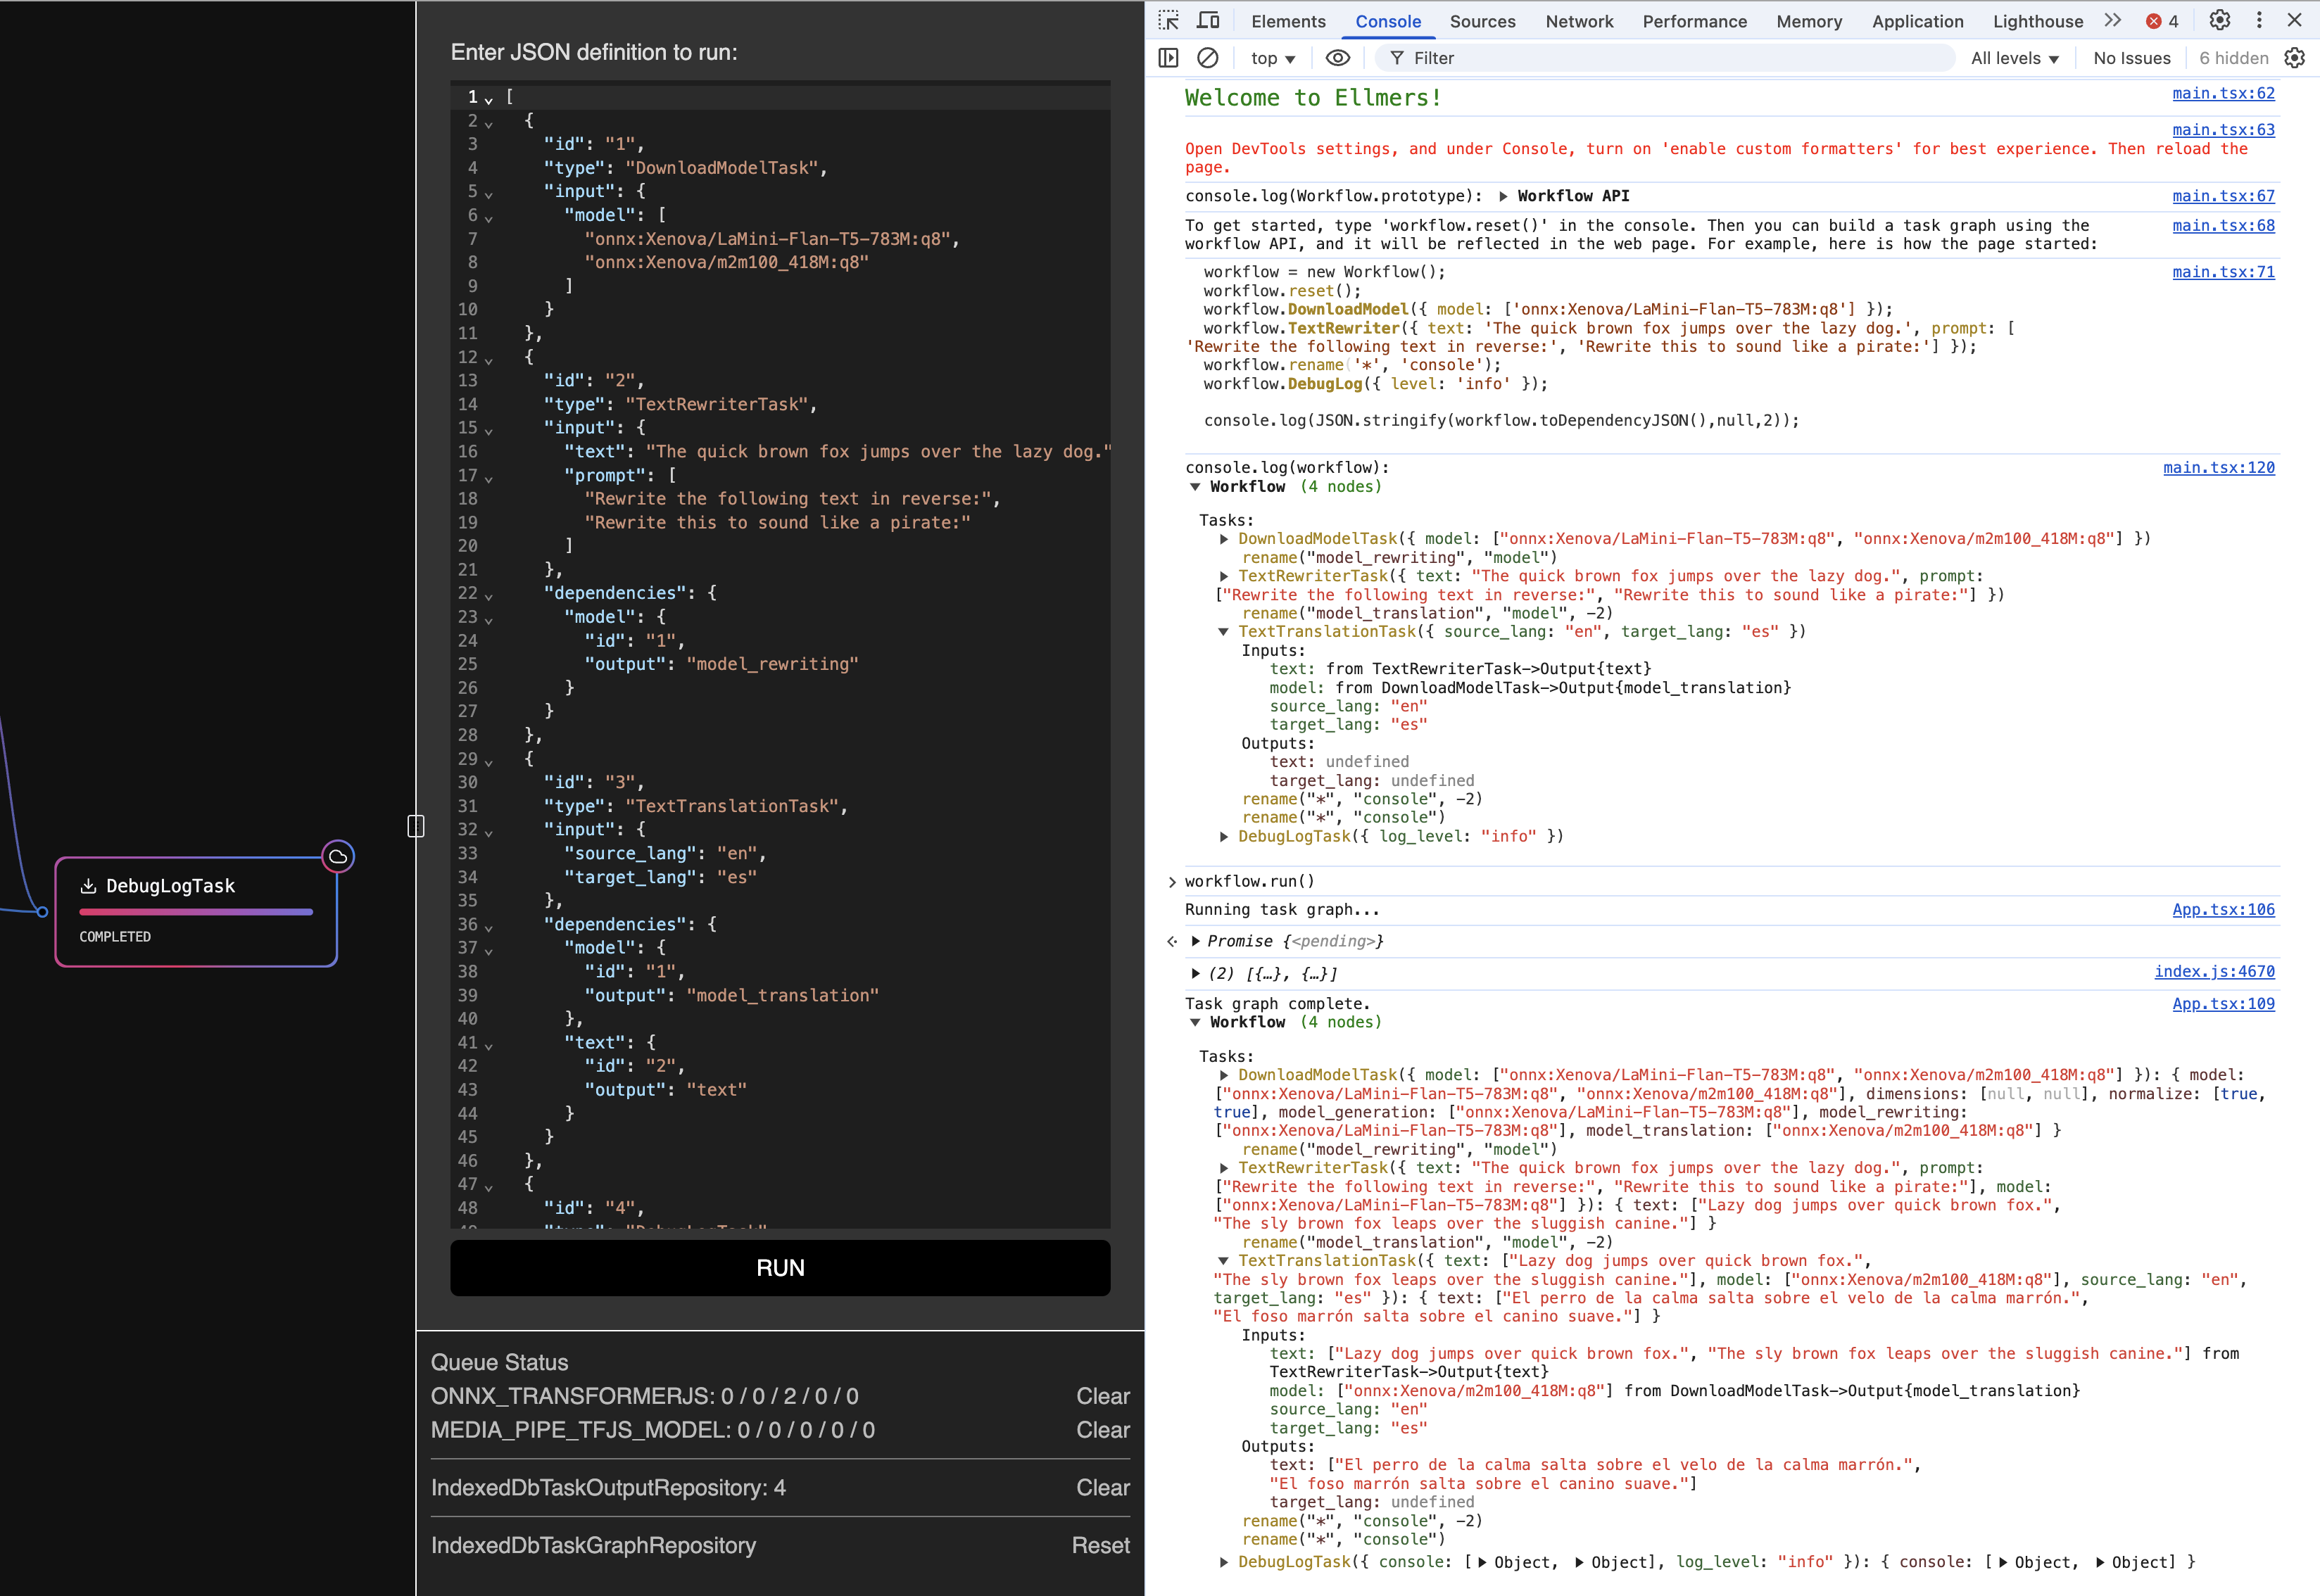The height and width of the screenshot is (1596, 2320).
Task: Click the panel resize handle icon
Action: pyautogui.click(x=416, y=826)
